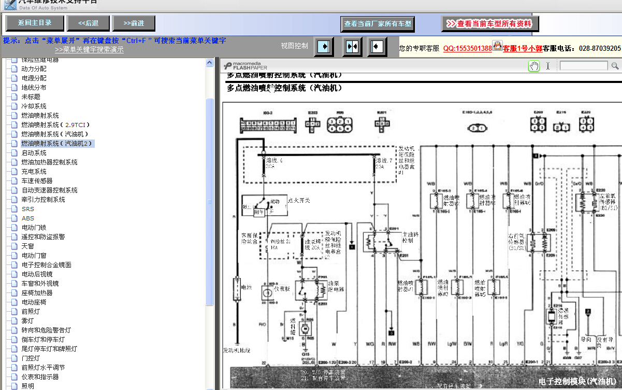Open the 客服1号小郭 link
The width and height of the screenshot is (622, 390).
(x=522, y=48)
